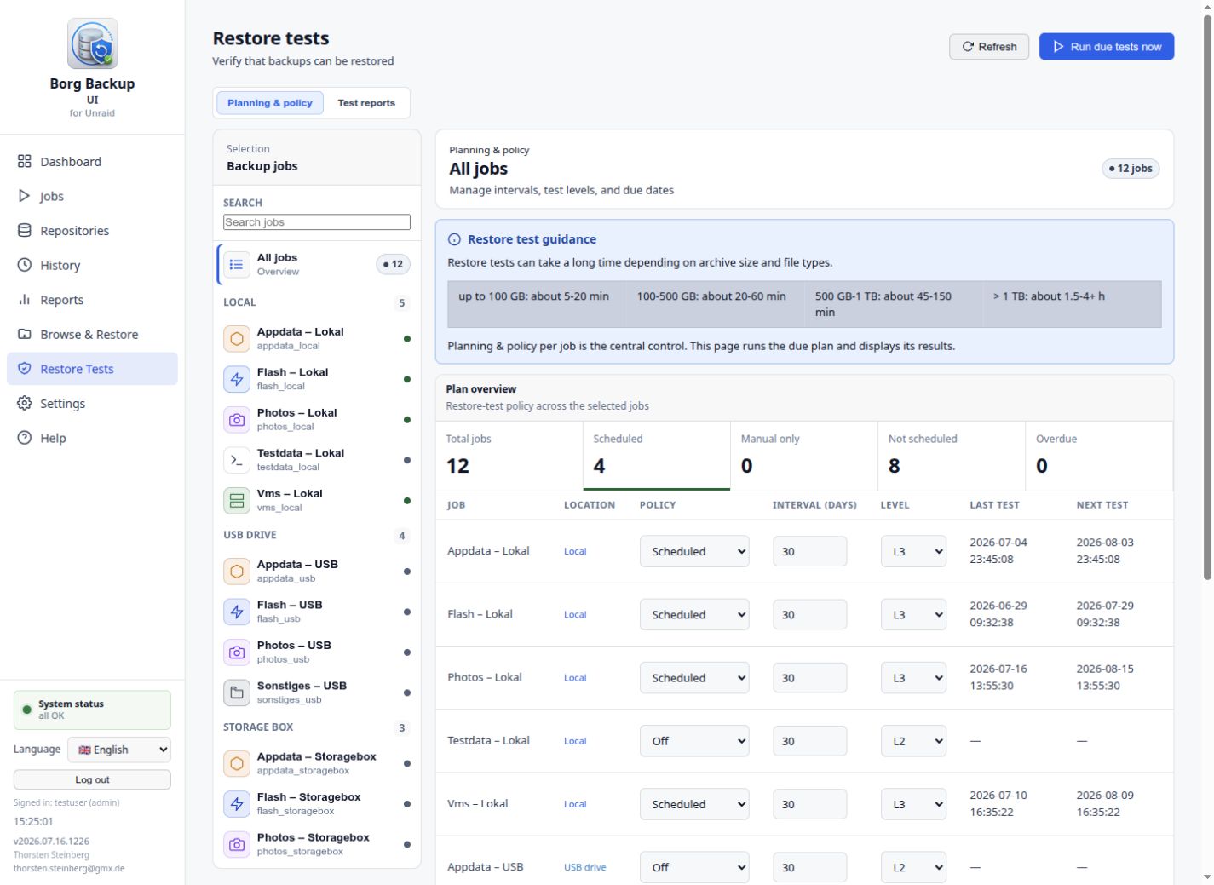The width and height of the screenshot is (1214, 885).
Task: Click the Appdata – USB hexagon icon
Action: tap(237, 571)
